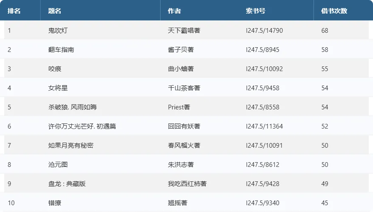Click author 春风榴火著
Viewport: 373px width, 212px height.
click(184, 146)
